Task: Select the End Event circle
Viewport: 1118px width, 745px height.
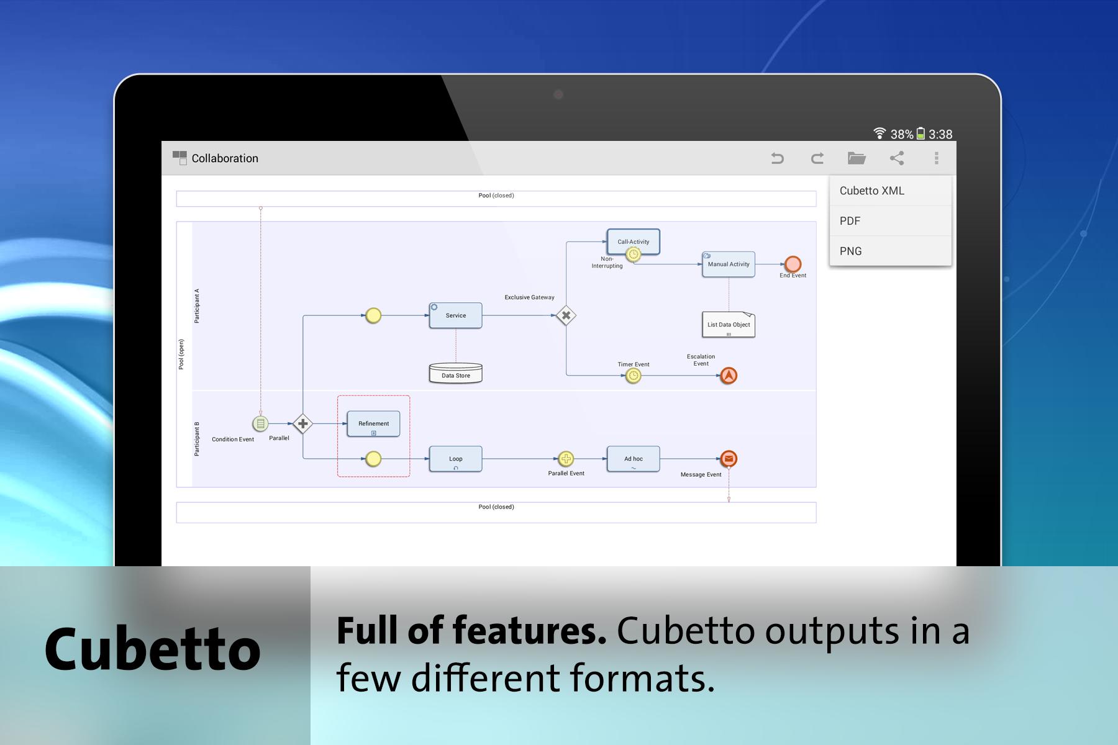Action: (x=793, y=264)
